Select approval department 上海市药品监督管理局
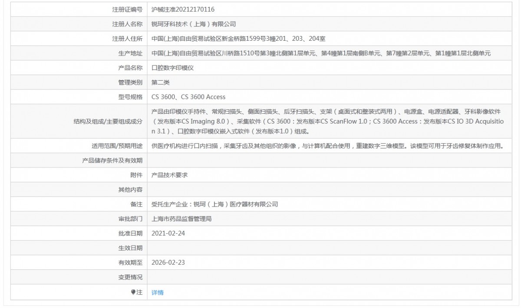 [181, 219]
